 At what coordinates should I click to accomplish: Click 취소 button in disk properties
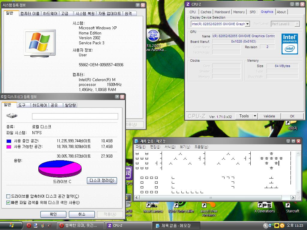(82, 214)
